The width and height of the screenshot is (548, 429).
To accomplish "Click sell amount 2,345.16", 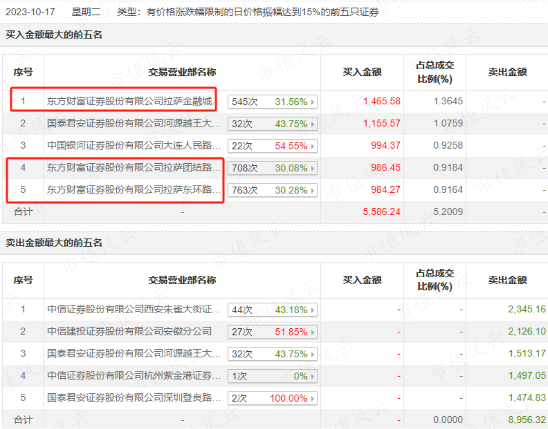I will click(527, 309).
